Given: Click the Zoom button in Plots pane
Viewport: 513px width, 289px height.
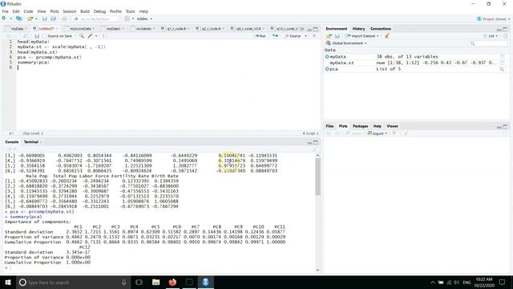Looking at the screenshot, I should 353,133.
